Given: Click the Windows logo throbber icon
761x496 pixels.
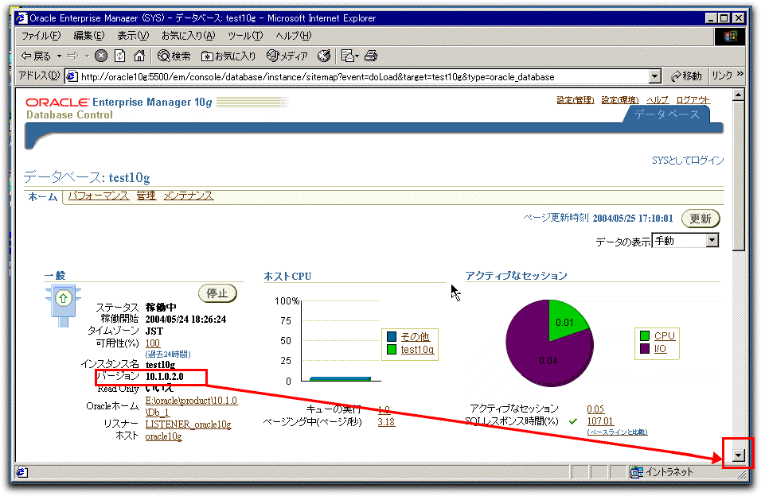Looking at the screenshot, I should click(x=729, y=37).
